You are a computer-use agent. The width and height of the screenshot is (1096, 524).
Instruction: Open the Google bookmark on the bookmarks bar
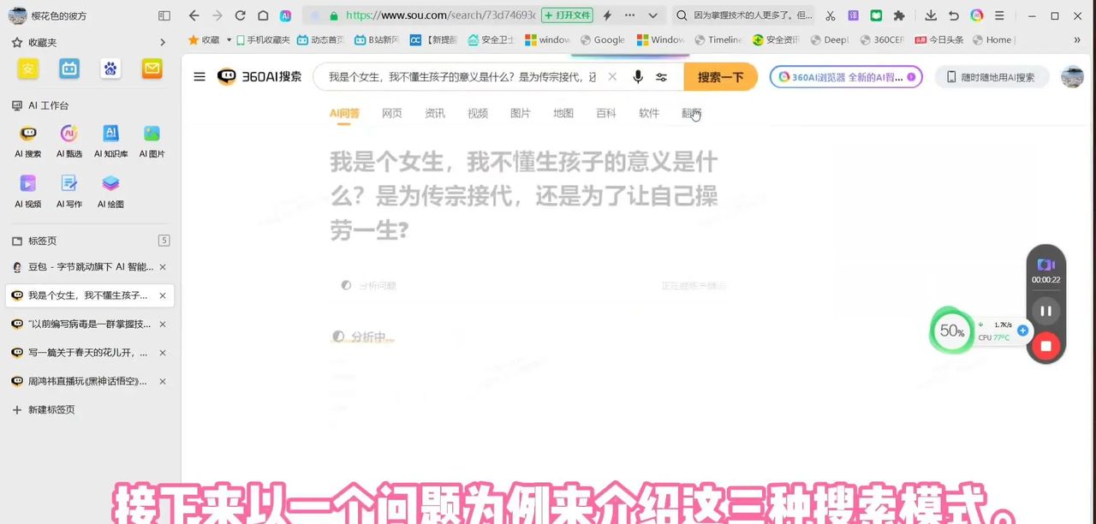(602, 39)
